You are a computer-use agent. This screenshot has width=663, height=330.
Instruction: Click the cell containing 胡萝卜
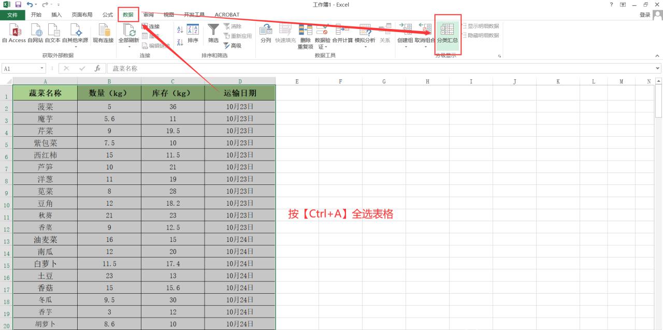pyautogui.click(x=45, y=324)
